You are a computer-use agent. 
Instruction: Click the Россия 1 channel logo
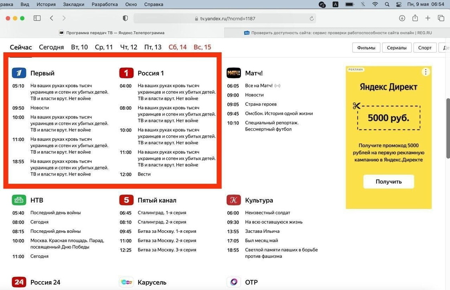(126, 73)
